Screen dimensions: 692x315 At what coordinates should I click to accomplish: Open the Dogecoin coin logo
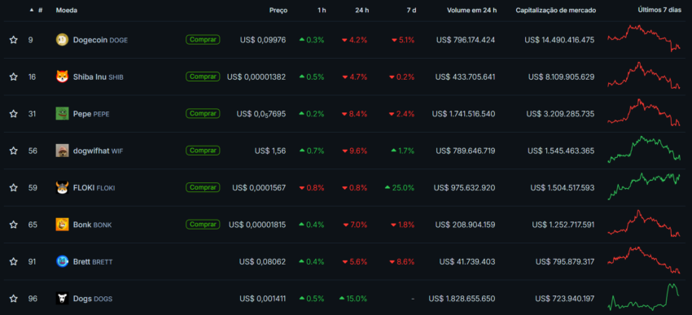click(62, 40)
